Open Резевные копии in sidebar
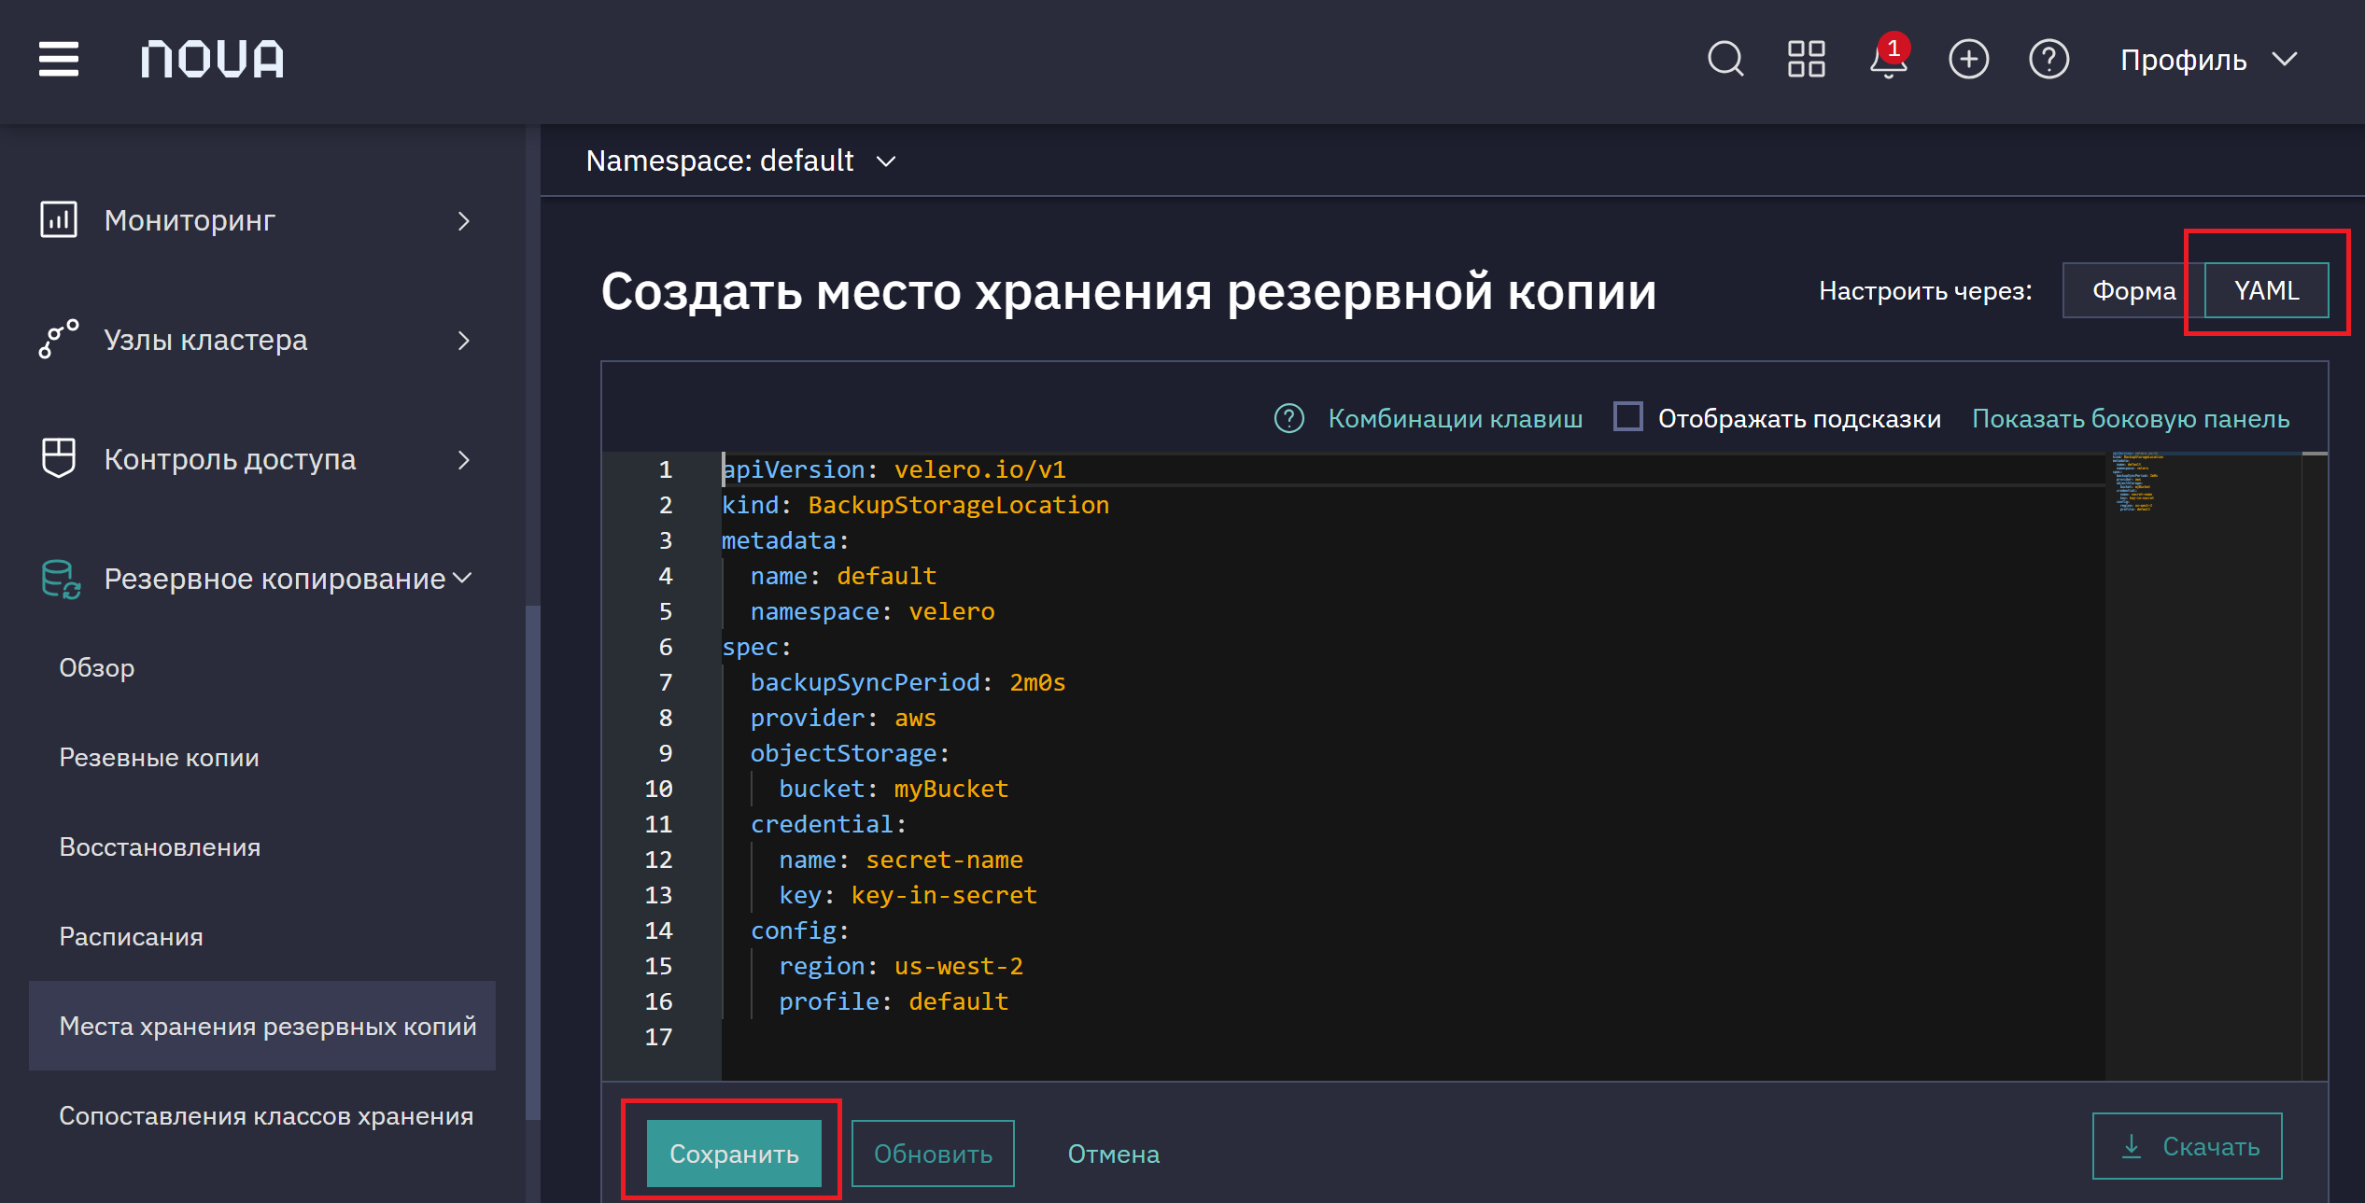Image resolution: width=2365 pixels, height=1203 pixels. [159, 758]
